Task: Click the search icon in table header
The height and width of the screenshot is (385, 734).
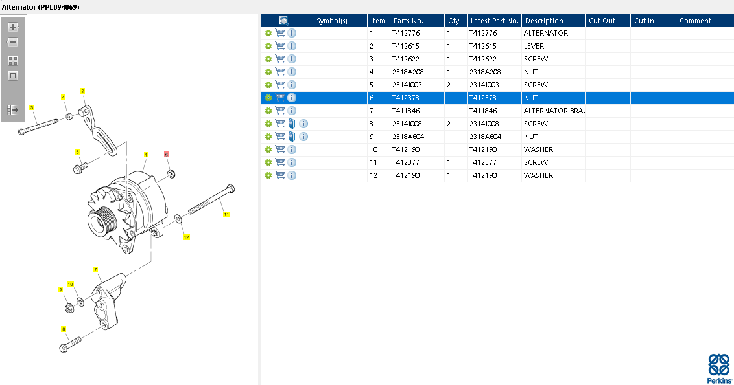Action: [x=283, y=21]
